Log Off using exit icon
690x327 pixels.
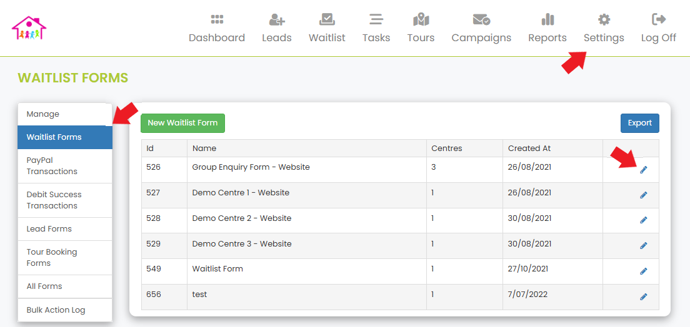point(659,19)
